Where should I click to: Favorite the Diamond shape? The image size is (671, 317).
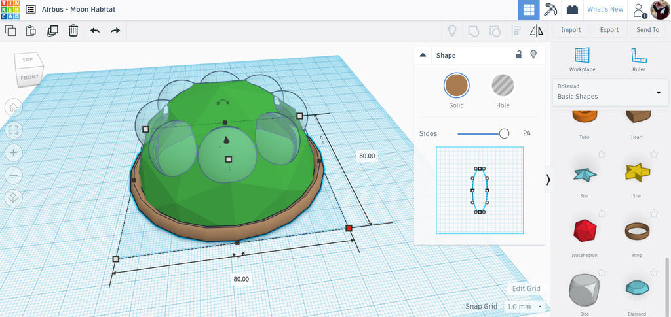coord(653,272)
